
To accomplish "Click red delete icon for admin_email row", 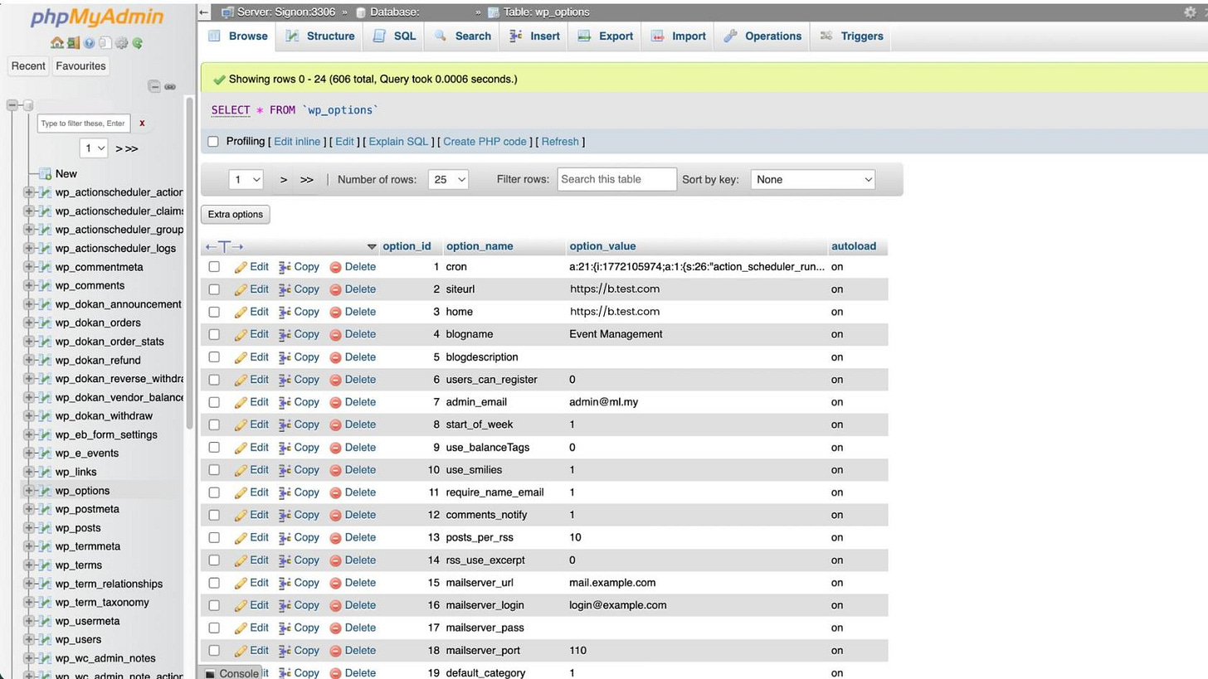I will click(335, 402).
